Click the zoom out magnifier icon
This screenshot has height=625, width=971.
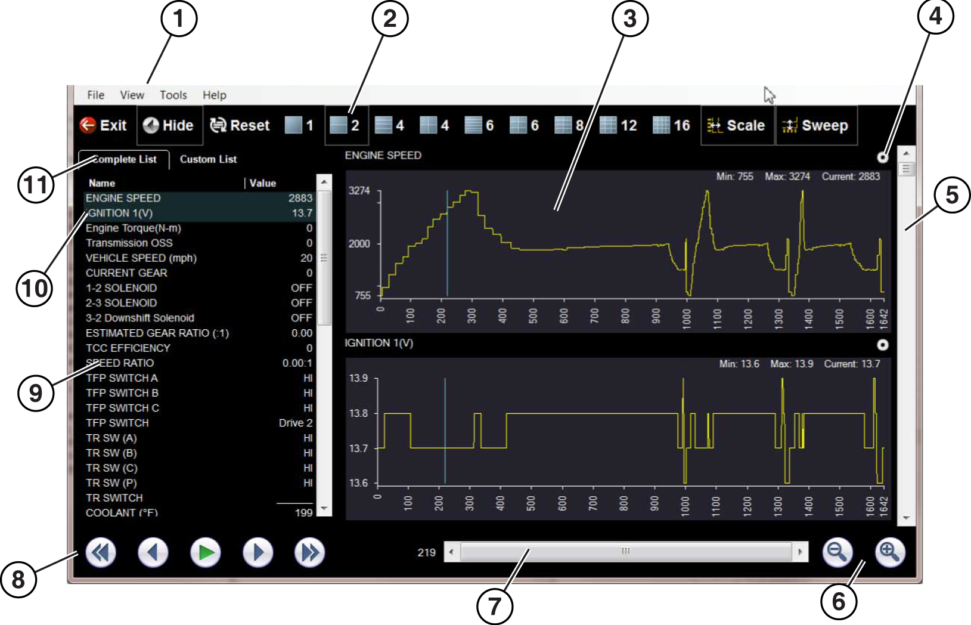[837, 552]
